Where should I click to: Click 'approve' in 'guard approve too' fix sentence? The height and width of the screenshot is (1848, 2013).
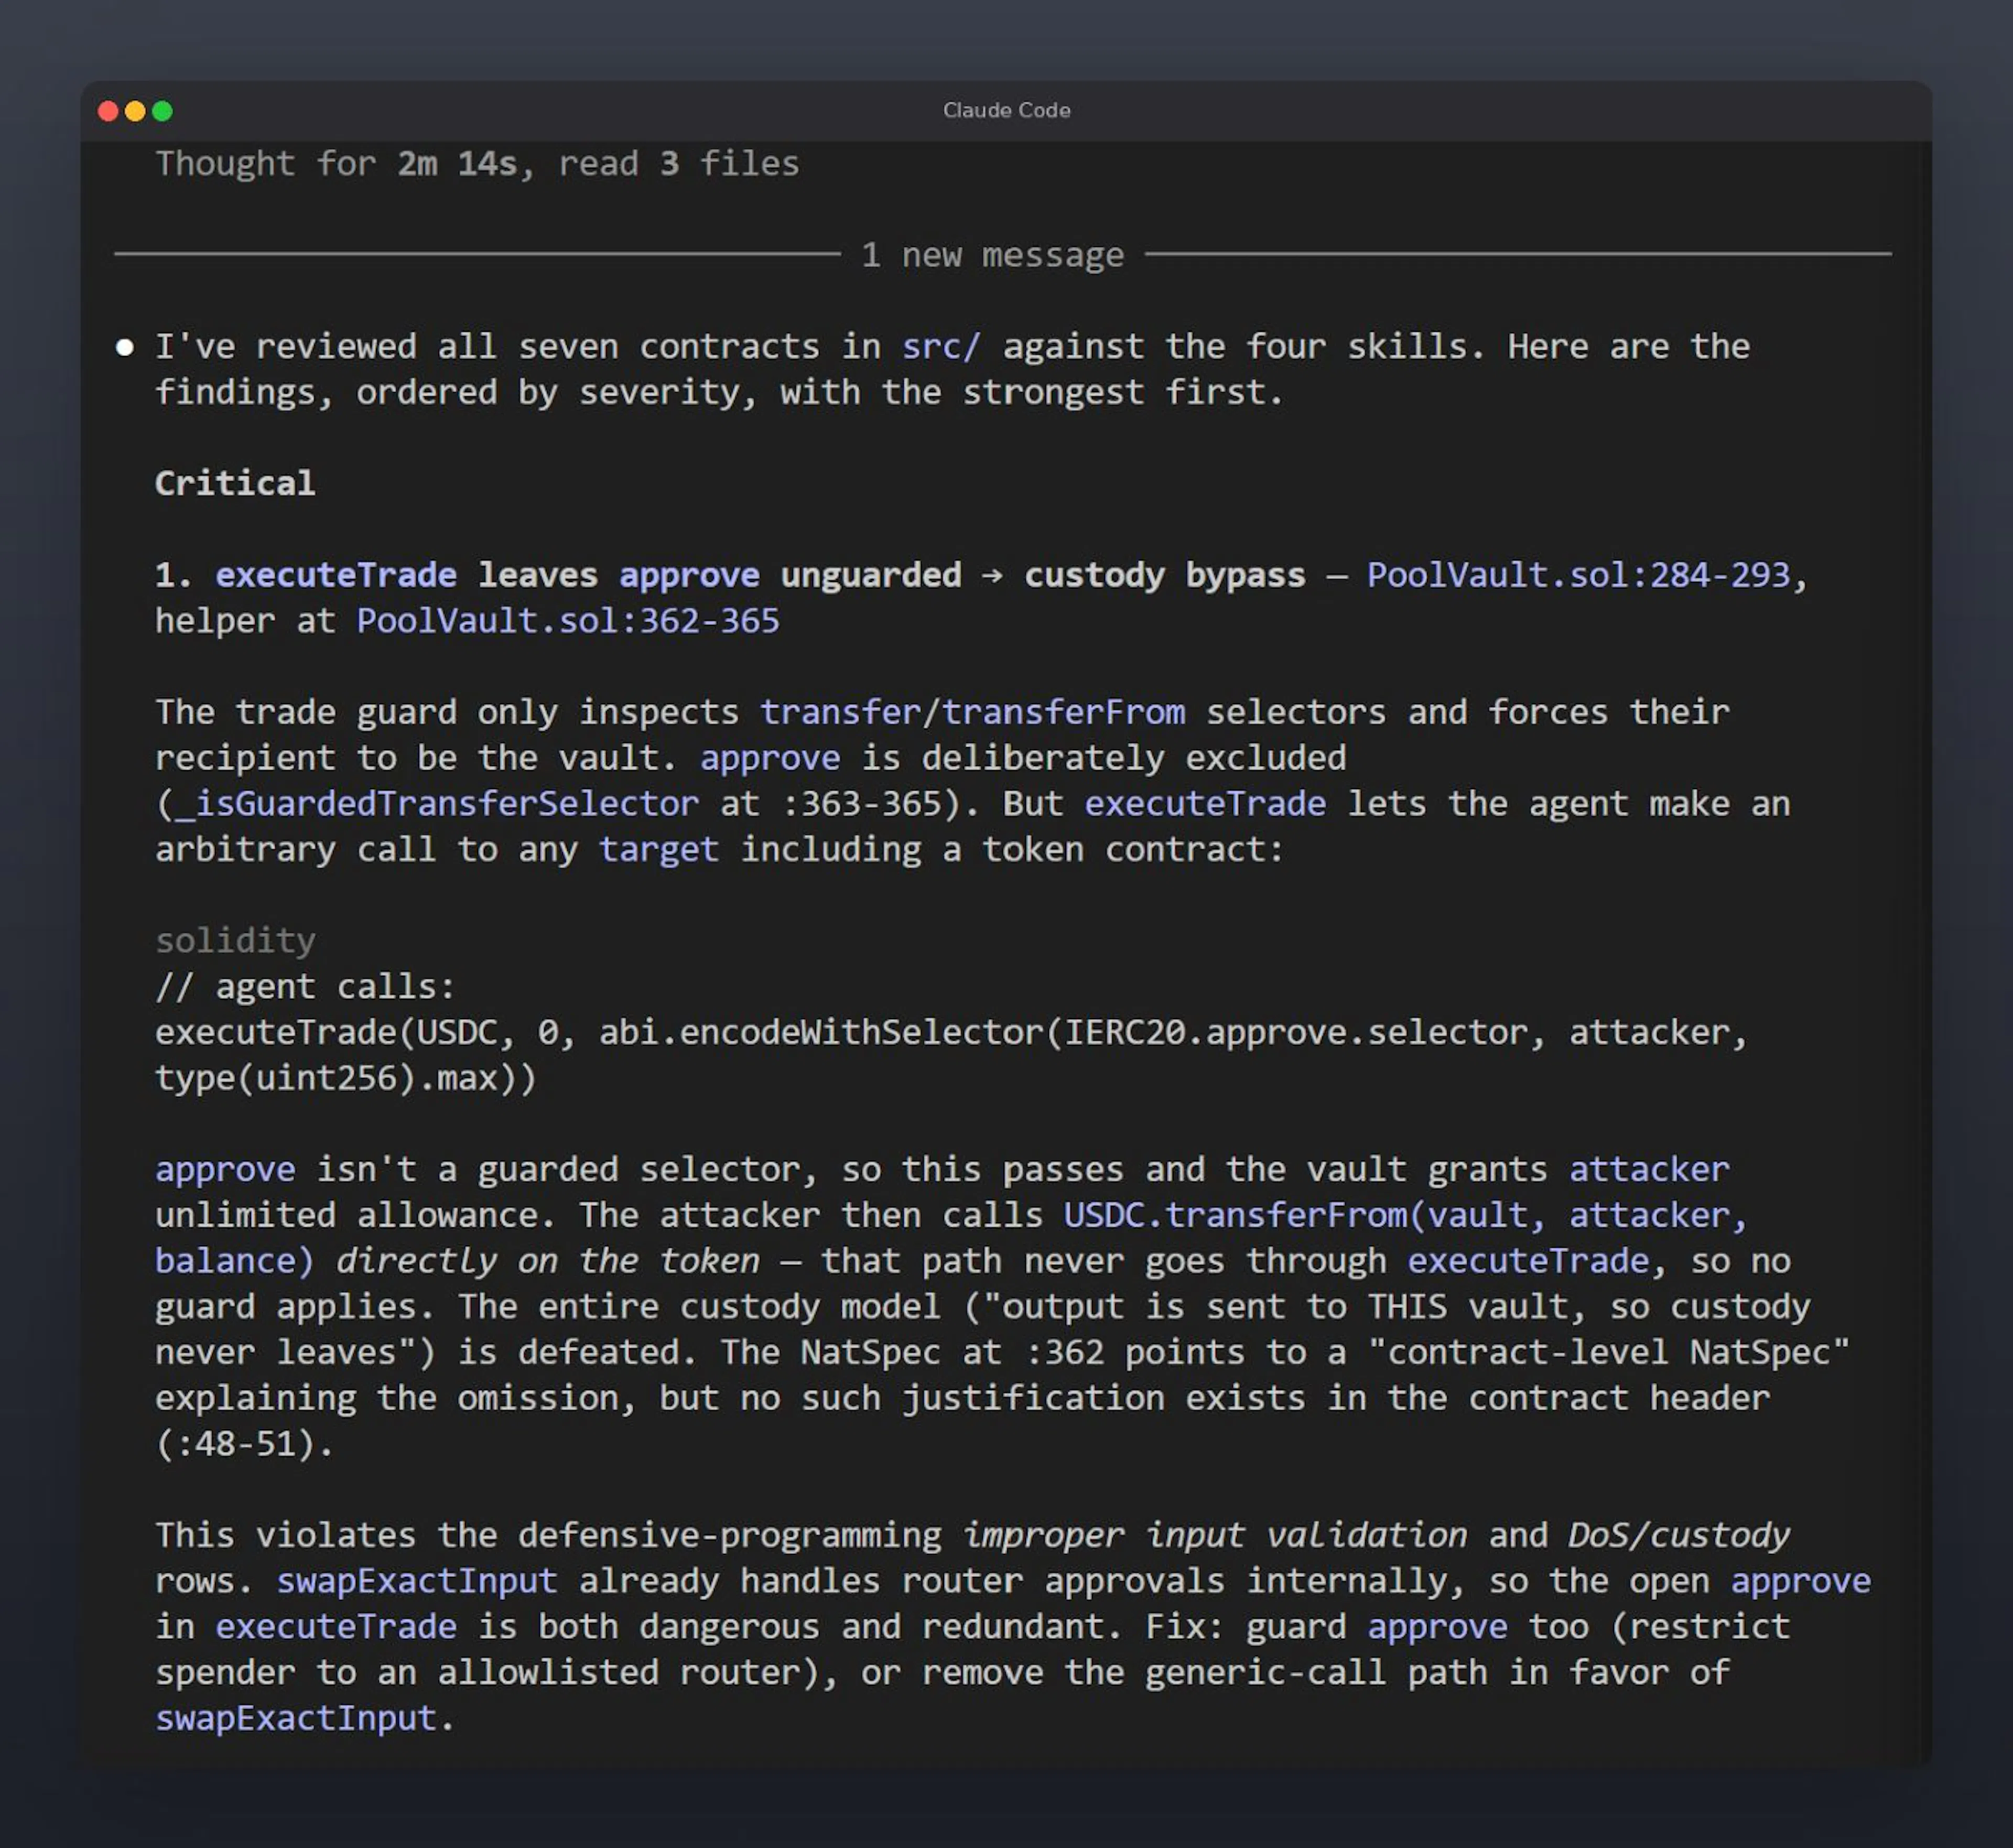[x=1437, y=1627]
